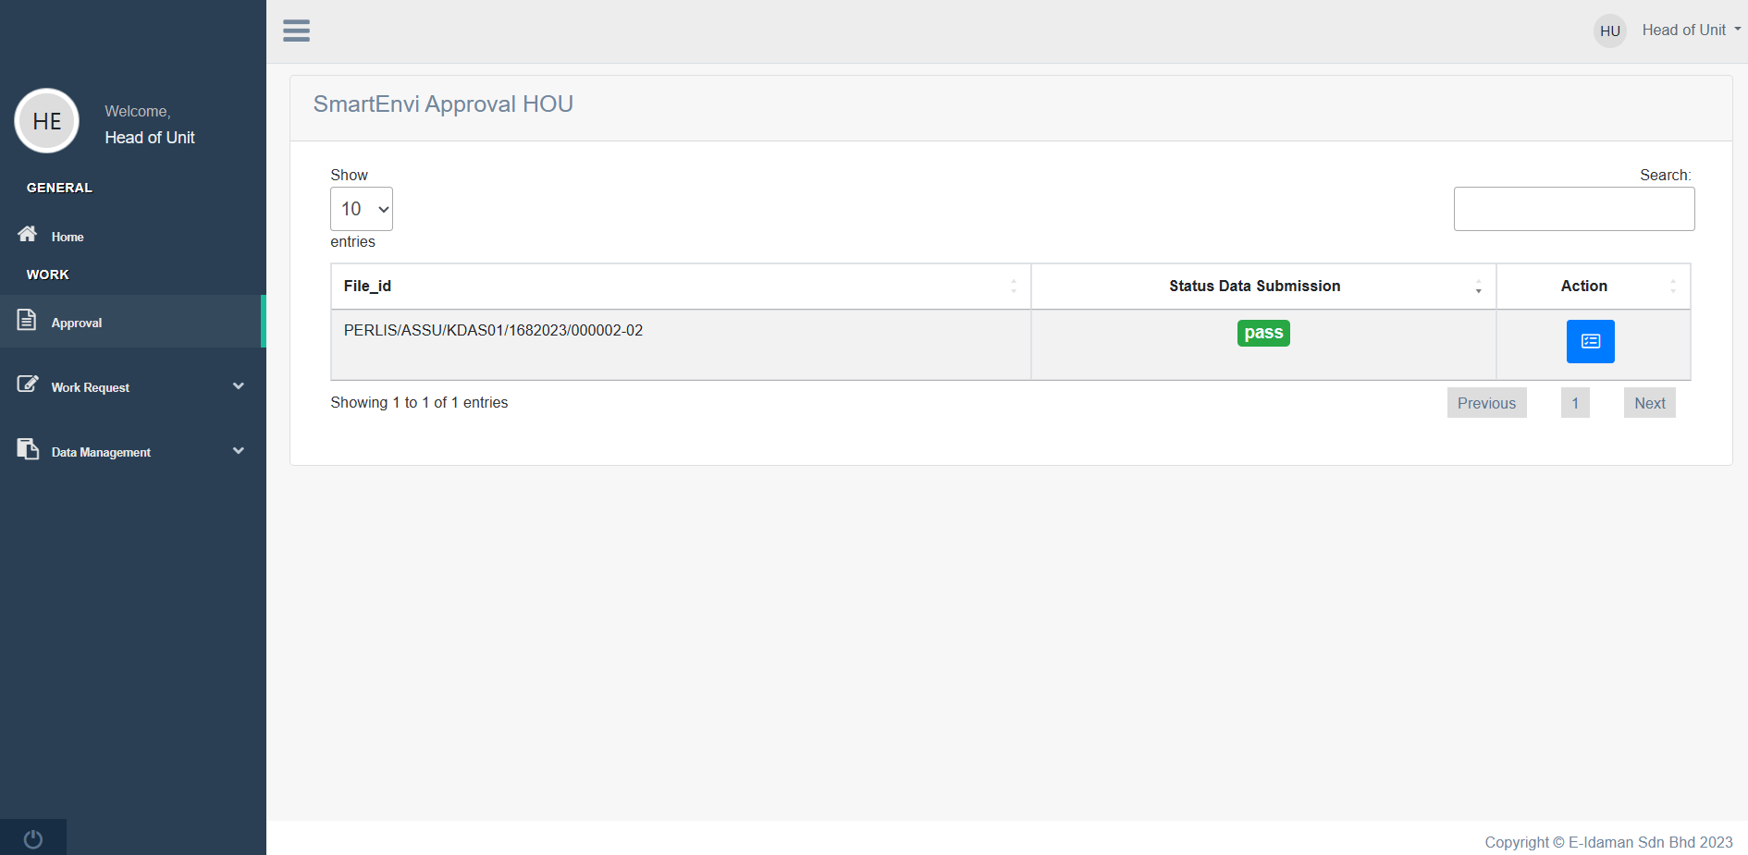The width and height of the screenshot is (1748, 855).
Task: Click the power logout icon
Action: [33, 838]
